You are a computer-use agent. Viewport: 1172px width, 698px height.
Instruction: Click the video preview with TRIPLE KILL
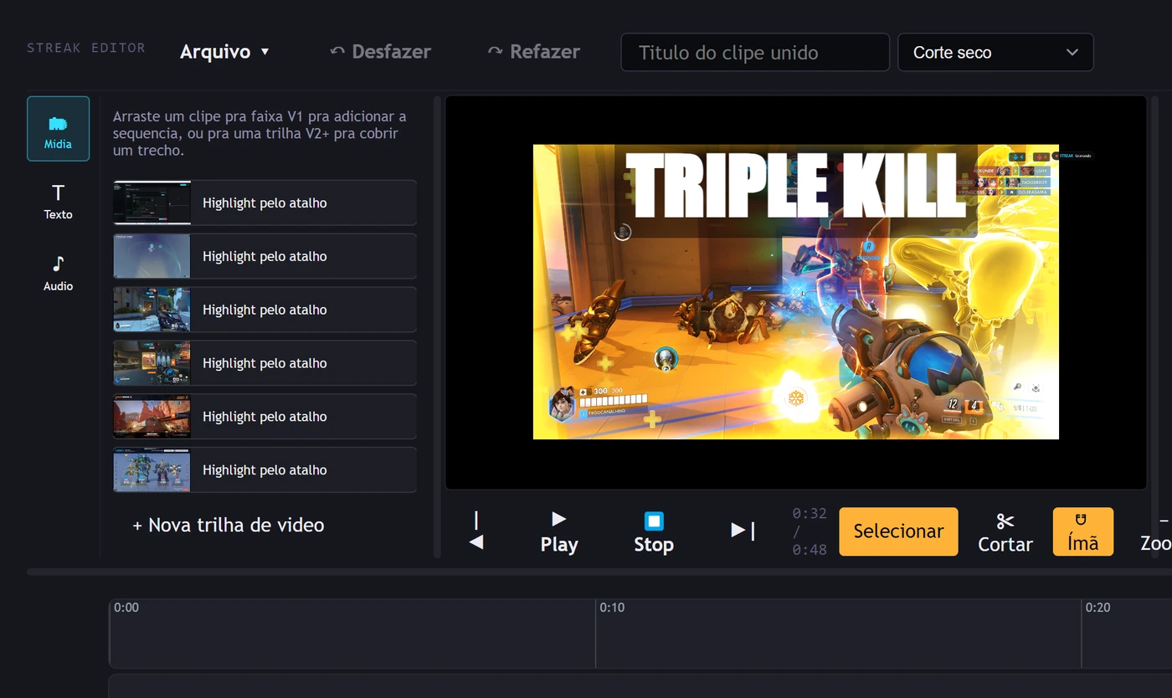point(796,292)
